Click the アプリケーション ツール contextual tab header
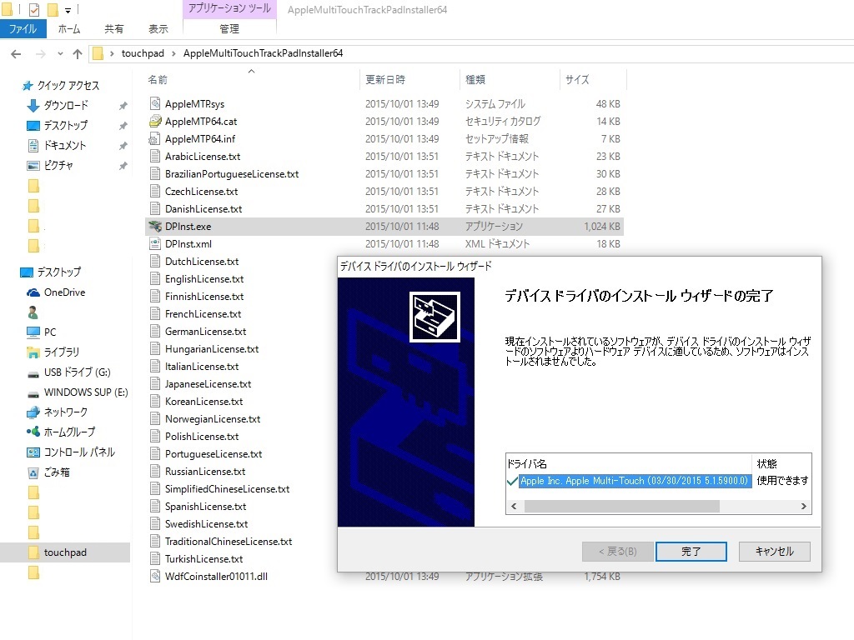 coord(229,8)
